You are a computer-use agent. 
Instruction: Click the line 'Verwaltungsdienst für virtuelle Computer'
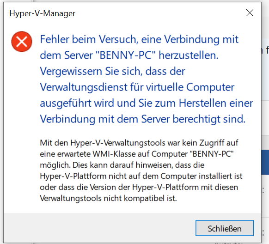pyautogui.click(x=137, y=87)
